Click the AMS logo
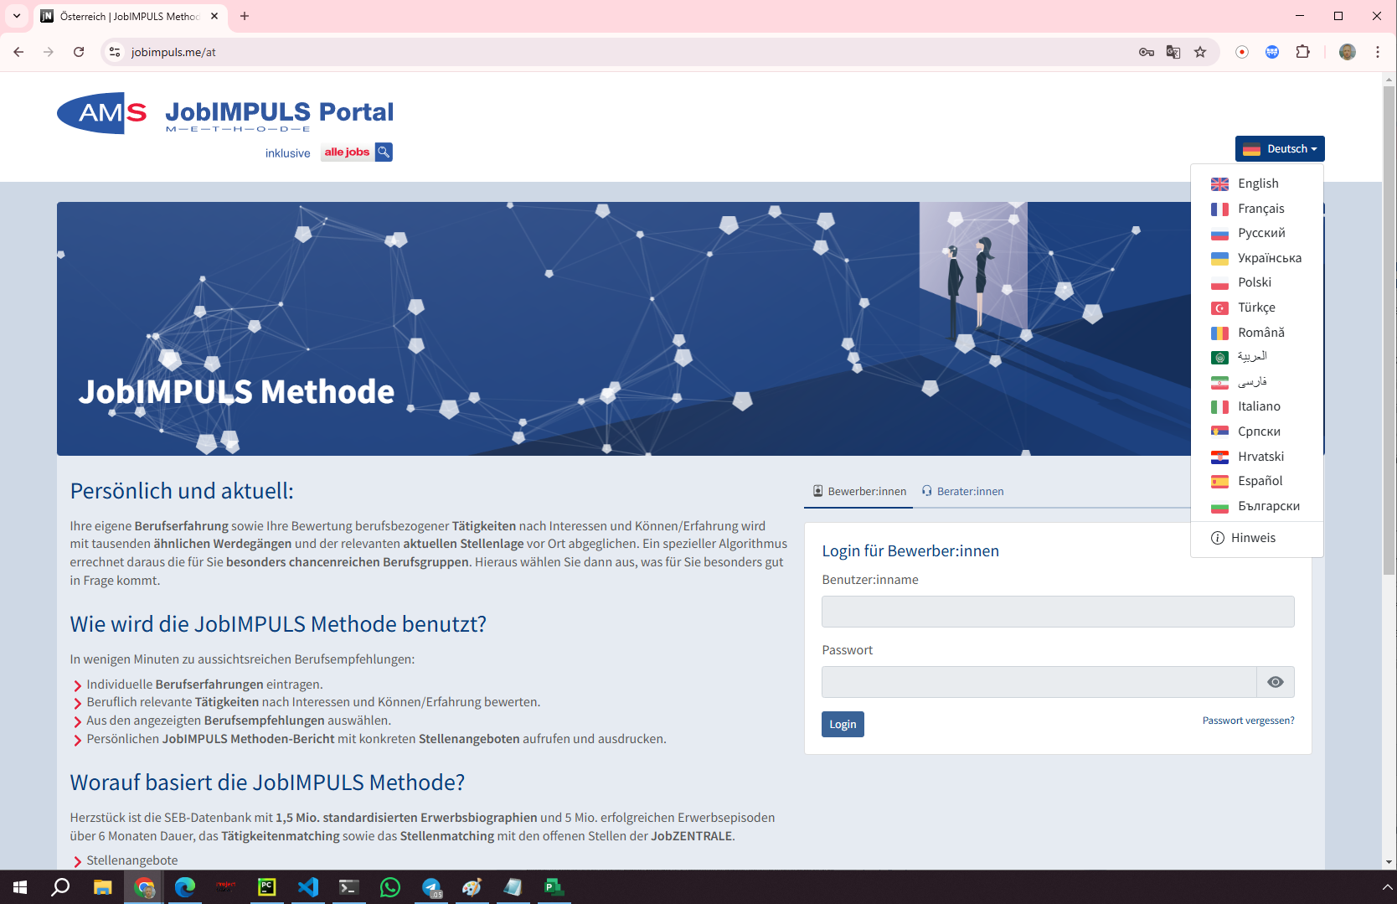The image size is (1397, 904). point(102,113)
